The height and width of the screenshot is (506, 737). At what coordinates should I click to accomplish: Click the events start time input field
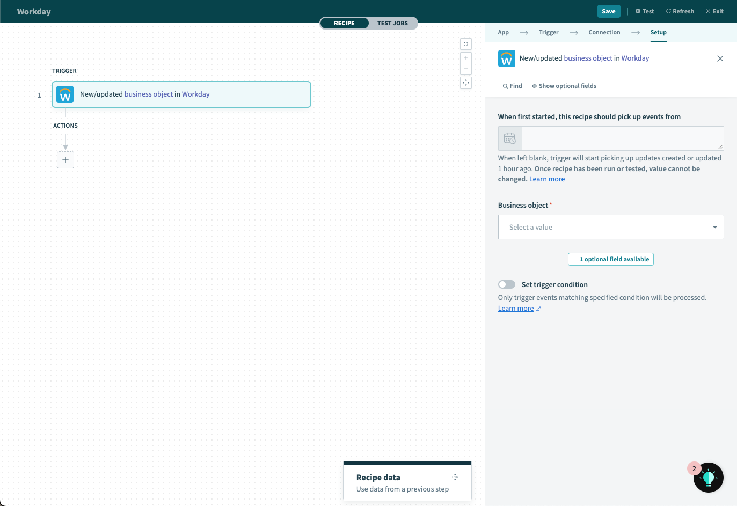point(622,138)
